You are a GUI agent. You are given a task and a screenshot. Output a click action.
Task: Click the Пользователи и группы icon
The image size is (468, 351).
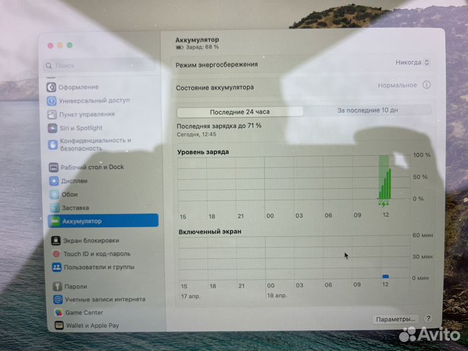tap(57, 267)
